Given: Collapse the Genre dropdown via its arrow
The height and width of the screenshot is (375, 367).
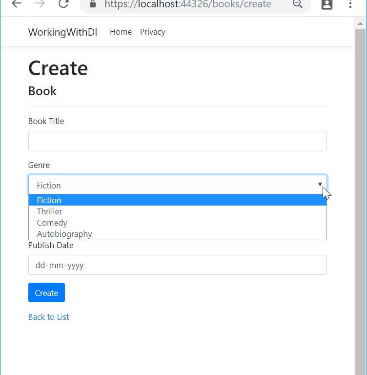Looking at the screenshot, I should (320, 185).
